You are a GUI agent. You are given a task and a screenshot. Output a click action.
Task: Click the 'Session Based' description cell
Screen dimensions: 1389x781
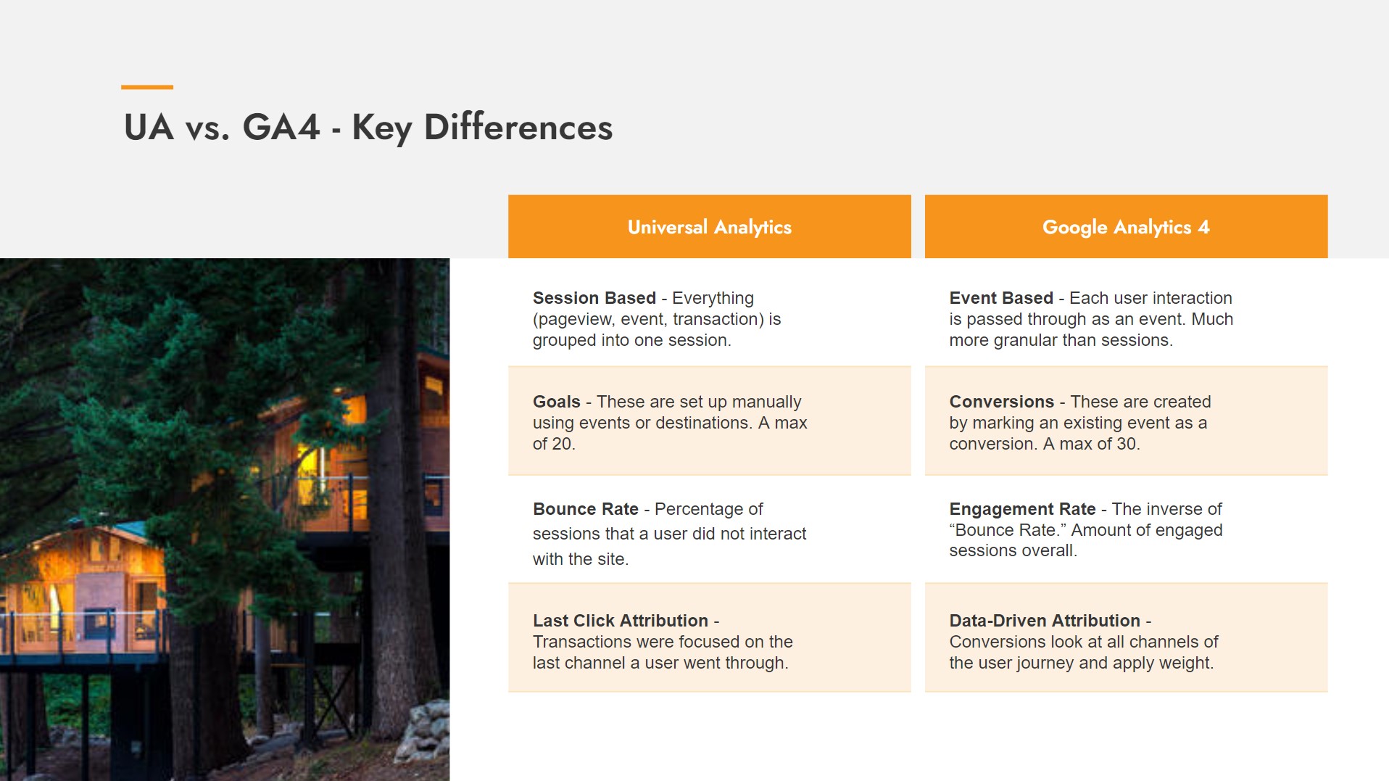(x=709, y=319)
